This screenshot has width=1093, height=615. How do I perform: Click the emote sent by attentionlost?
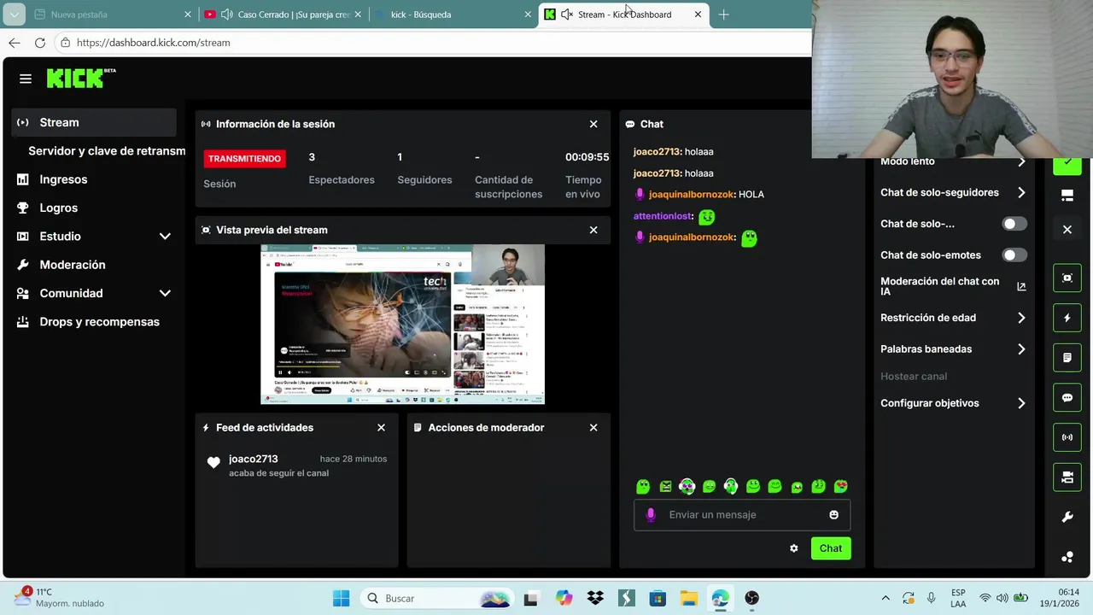(706, 217)
